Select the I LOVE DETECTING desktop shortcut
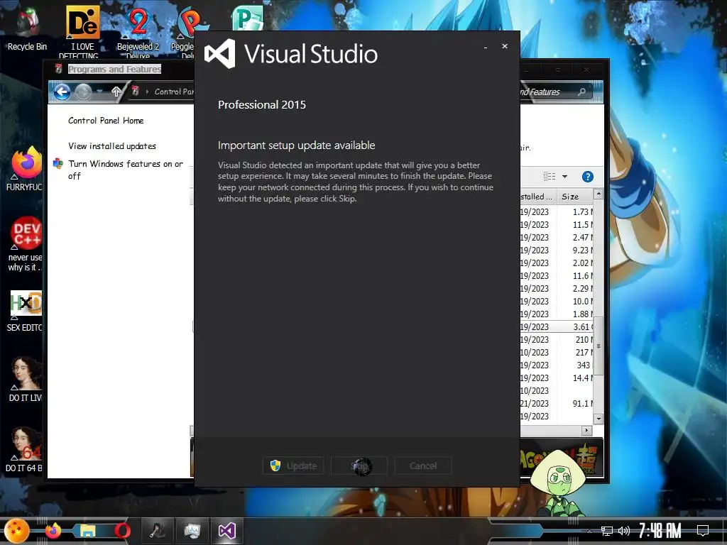Screen dimensions: 727x545 point(82,31)
